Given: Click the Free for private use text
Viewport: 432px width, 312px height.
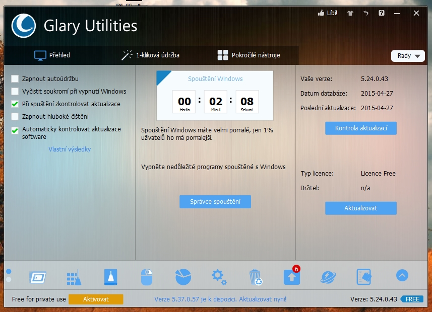Looking at the screenshot, I should point(39,299).
